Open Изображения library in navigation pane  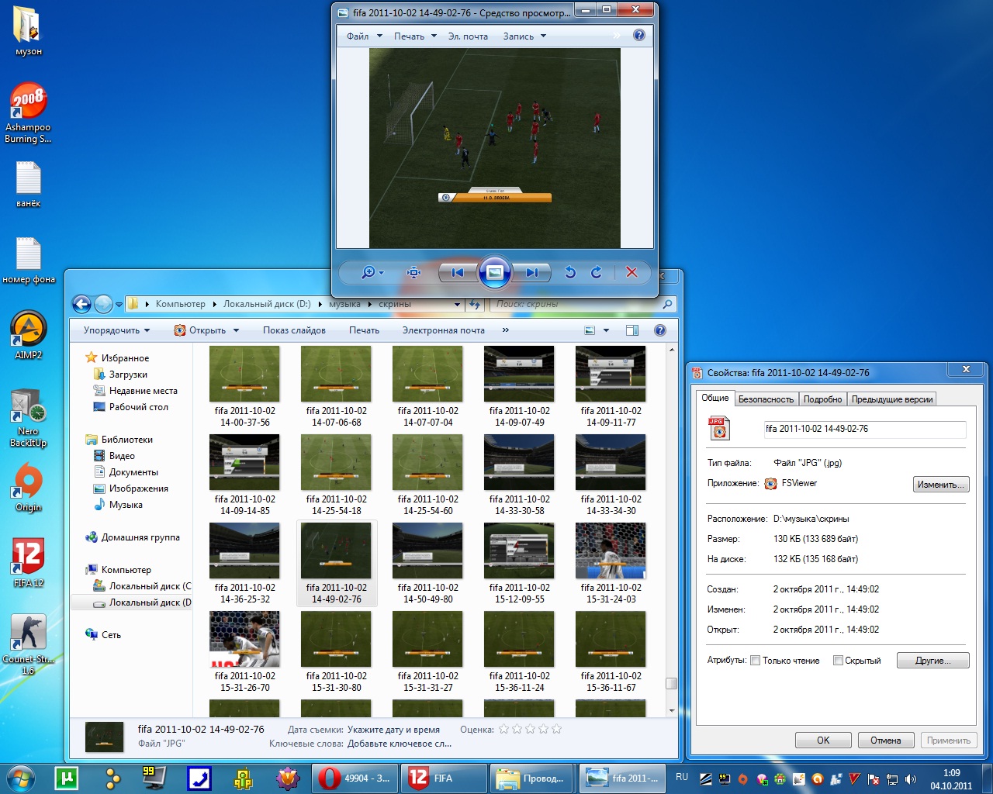138,488
